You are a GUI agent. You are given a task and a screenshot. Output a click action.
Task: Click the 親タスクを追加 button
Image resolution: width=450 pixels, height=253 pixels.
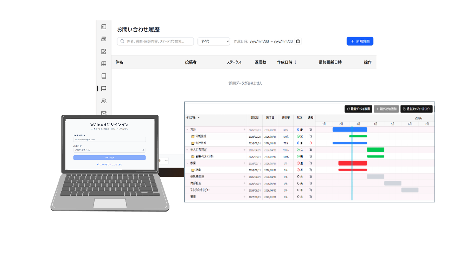[x=387, y=109]
